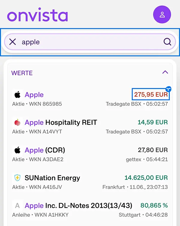
Task: Click the magnifying glass search icon
Action: [167, 42]
